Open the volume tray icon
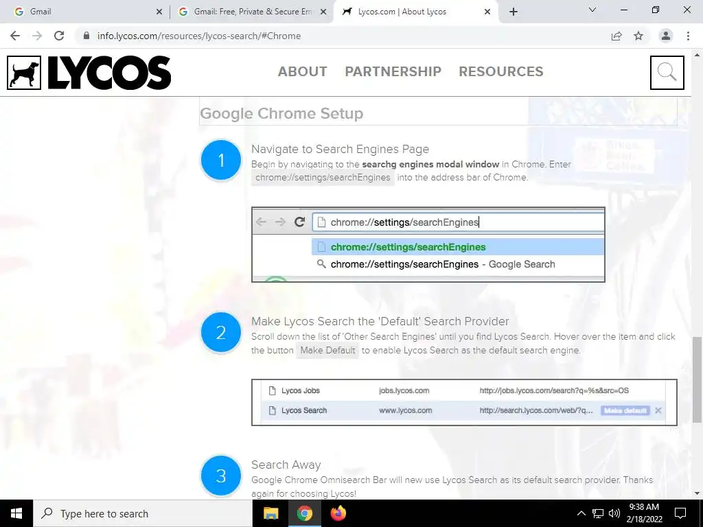 pos(614,513)
